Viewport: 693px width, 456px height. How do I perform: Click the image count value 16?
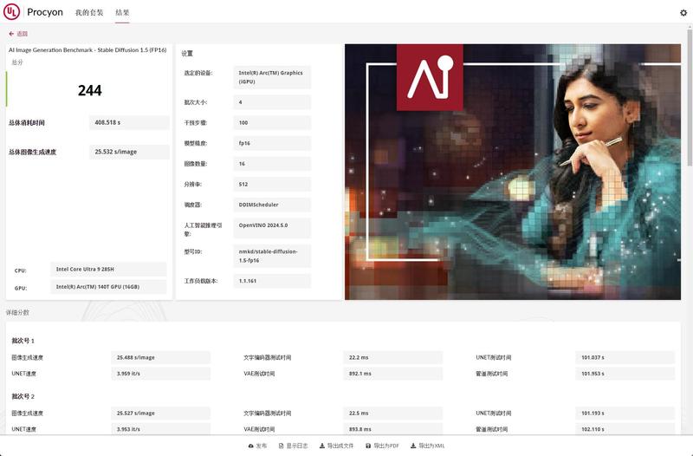click(x=272, y=164)
